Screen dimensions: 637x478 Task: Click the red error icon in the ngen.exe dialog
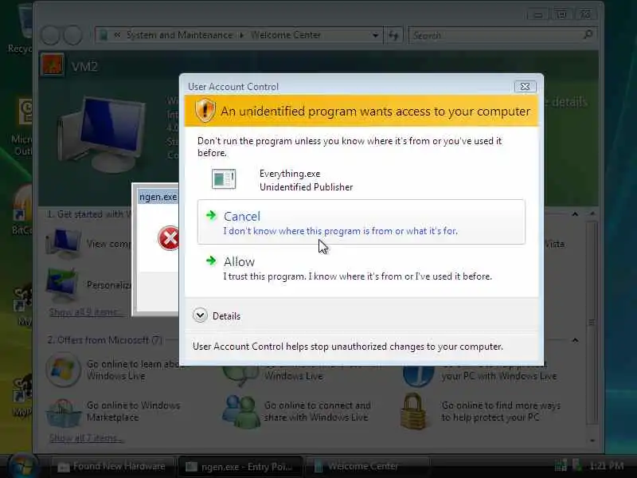pos(168,238)
